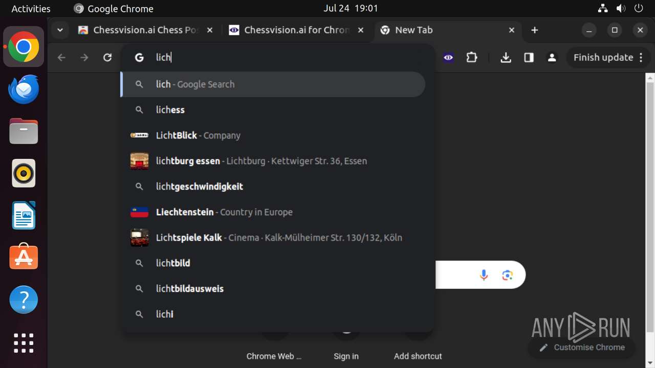Open the Extensions puzzle menu
Screen dimensions: 655x368
[x=472, y=58]
